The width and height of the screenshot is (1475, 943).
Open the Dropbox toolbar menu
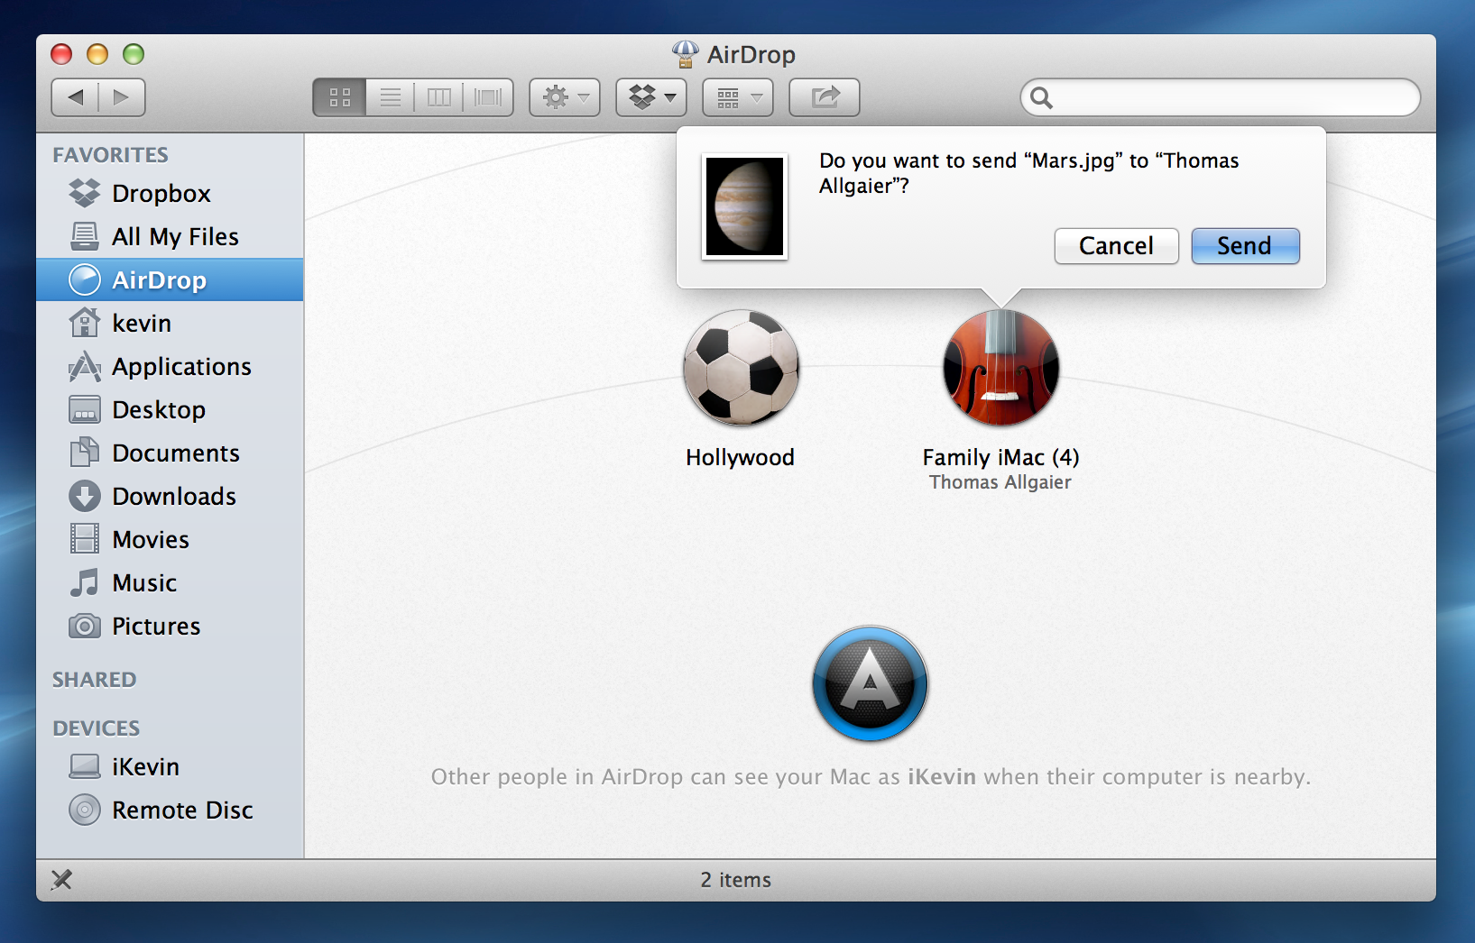[651, 97]
